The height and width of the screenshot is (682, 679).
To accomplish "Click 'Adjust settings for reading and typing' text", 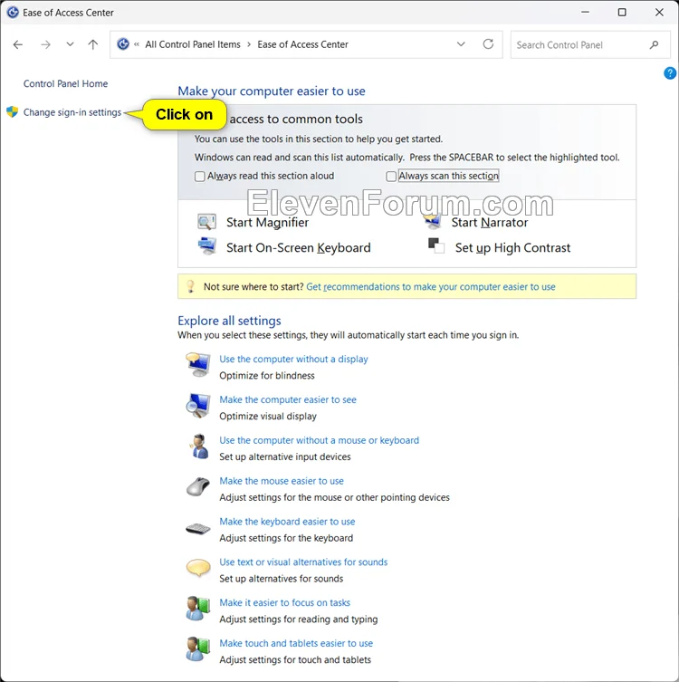I will [x=299, y=619].
